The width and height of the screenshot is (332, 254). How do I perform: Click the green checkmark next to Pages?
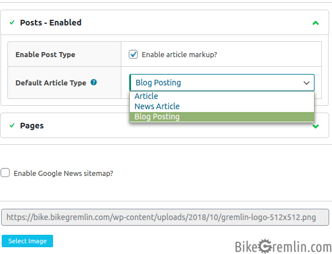(x=12, y=126)
